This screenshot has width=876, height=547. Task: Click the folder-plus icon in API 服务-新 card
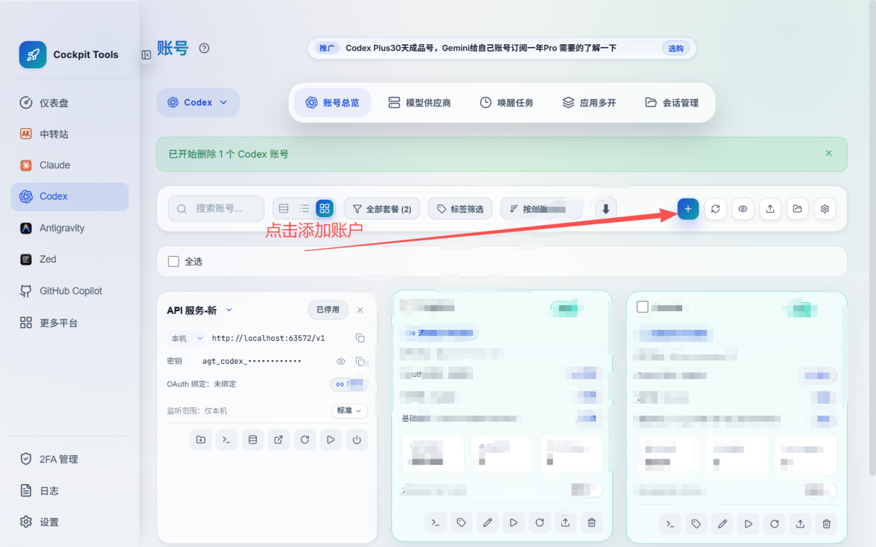201,440
